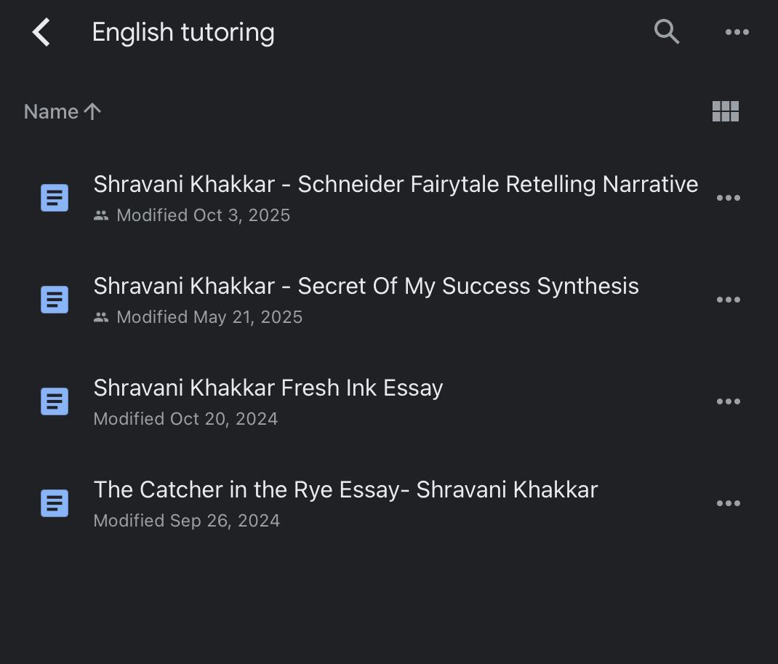Go back using the back arrow
This screenshot has height=664, width=778.
pos(41,32)
